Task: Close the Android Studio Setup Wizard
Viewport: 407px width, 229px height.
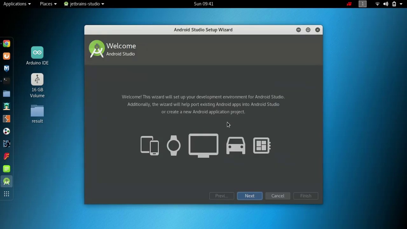Action: [317, 30]
